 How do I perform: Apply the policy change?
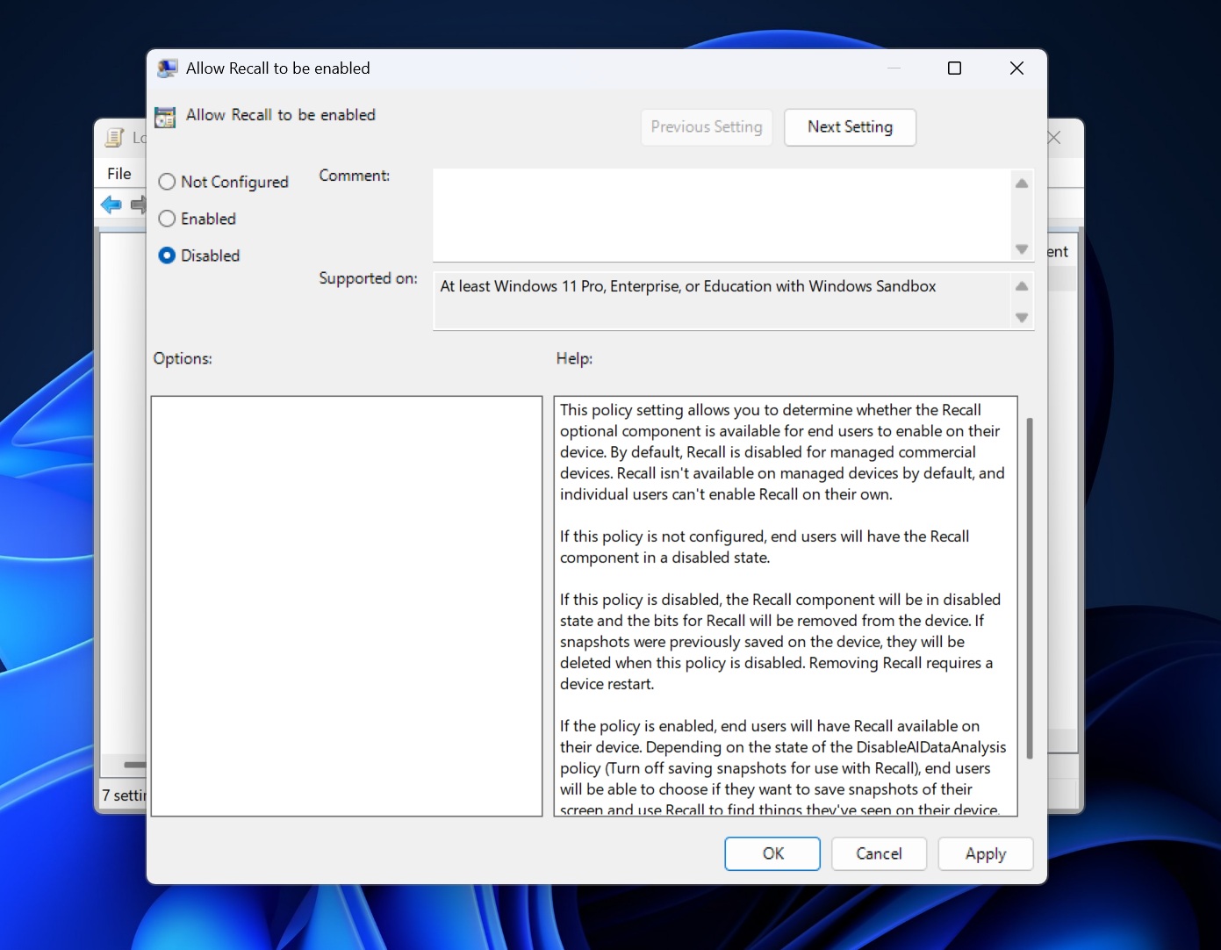pos(985,853)
